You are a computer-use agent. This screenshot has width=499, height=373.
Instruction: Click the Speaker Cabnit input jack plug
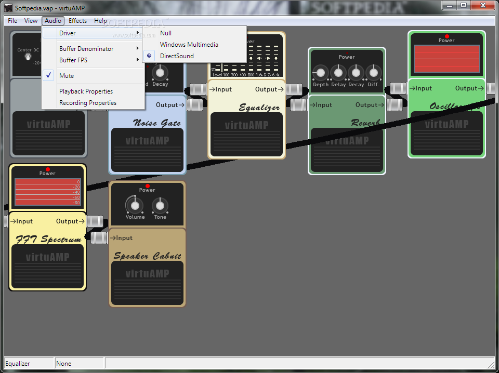point(99,238)
